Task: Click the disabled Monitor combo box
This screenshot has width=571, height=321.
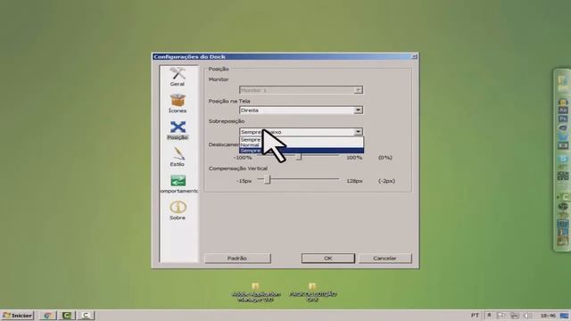Action: 301,90
